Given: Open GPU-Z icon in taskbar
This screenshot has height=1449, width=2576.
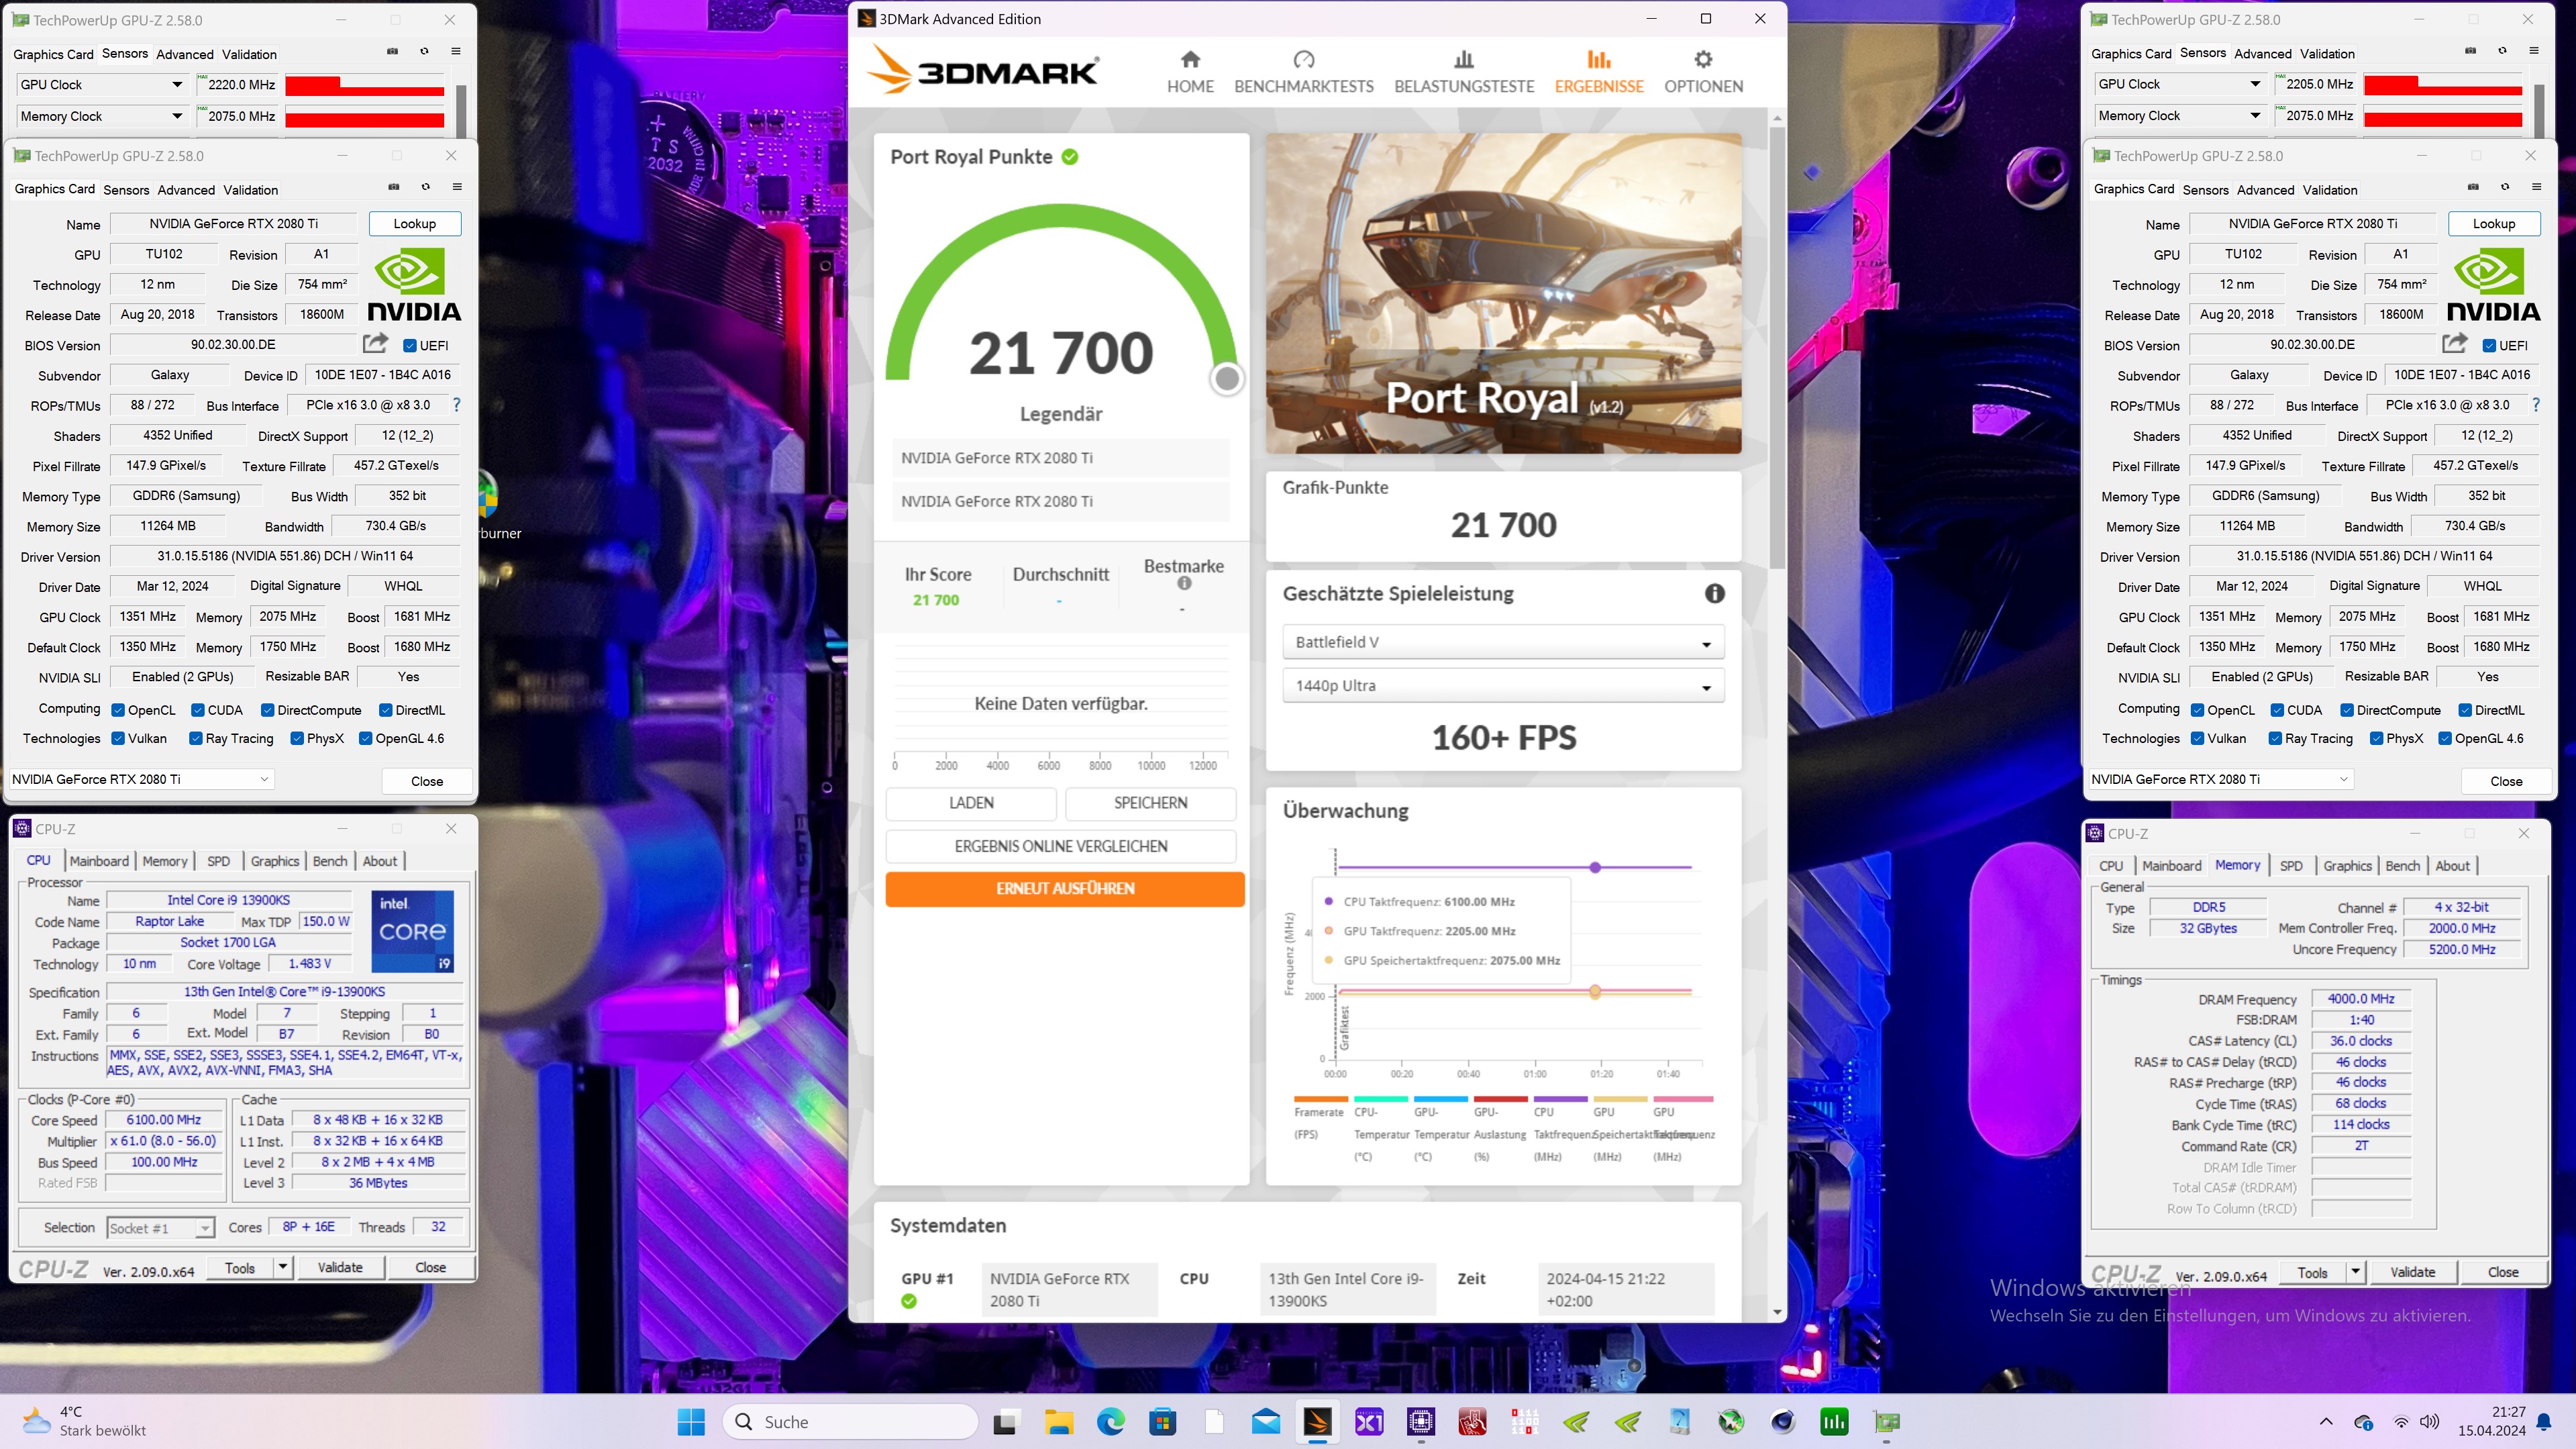Looking at the screenshot, I should [1887, 1422].
